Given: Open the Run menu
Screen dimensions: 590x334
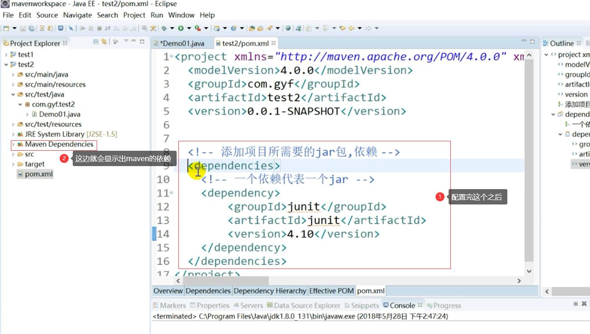Looking at the screenshot, I should coord(157,15).
